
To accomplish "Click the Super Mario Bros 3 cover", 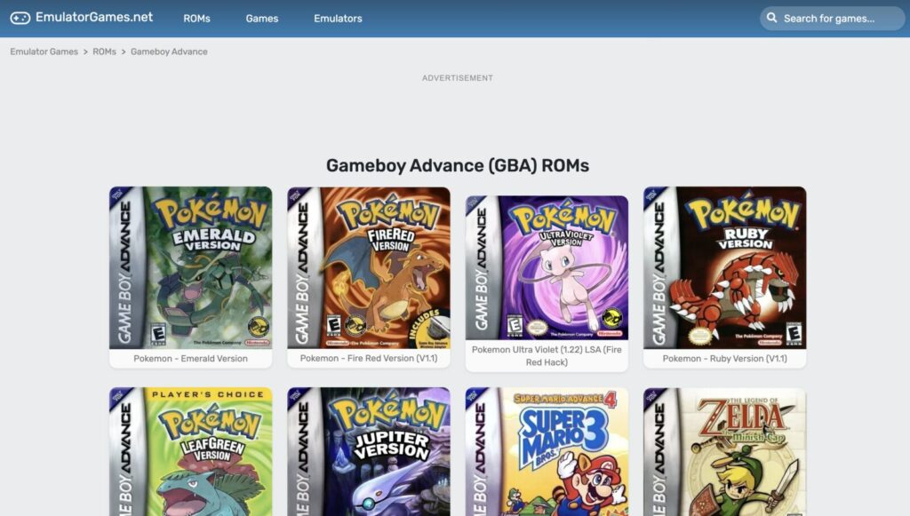I will pos(547,453).
